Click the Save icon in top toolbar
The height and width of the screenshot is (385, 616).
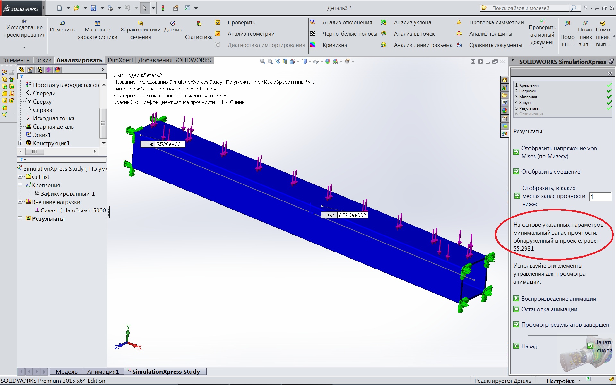click(x=93, y=8)
